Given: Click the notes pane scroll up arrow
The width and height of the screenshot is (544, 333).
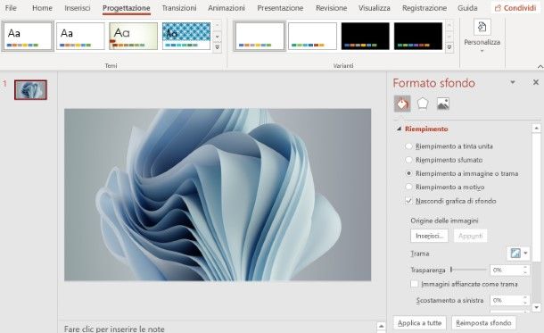Looking at the screenshot, I should coord(381,326).
